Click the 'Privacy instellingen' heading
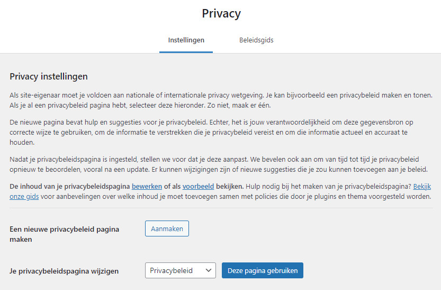The image size is (441, 290). coord(49,77)
